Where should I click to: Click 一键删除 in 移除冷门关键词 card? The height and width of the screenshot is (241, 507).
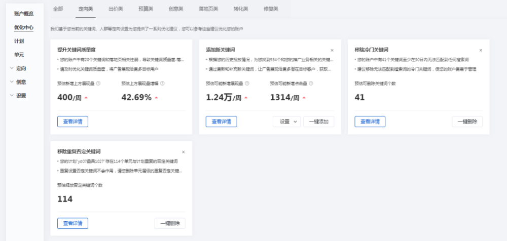click(x=467, y=122)
